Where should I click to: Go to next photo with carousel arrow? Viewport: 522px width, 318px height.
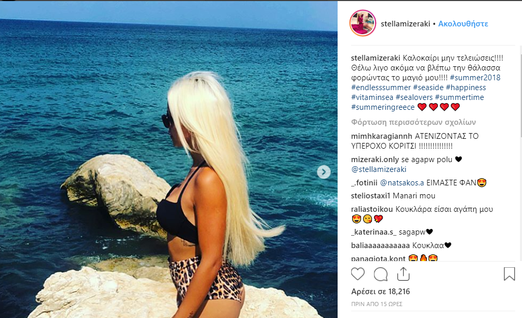click(324, 172)
